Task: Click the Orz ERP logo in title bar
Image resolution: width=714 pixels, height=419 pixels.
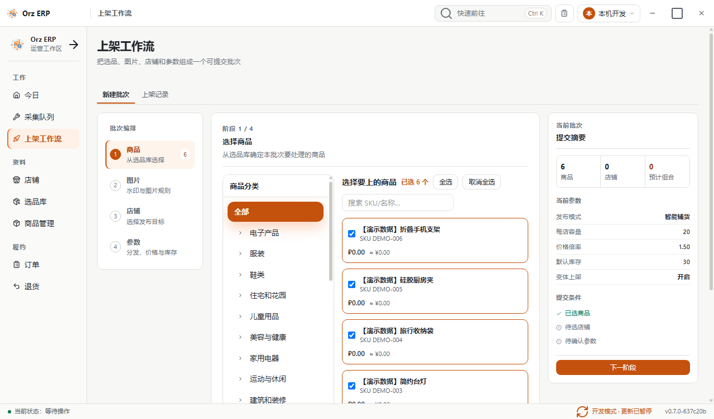Action: (12, 13)
